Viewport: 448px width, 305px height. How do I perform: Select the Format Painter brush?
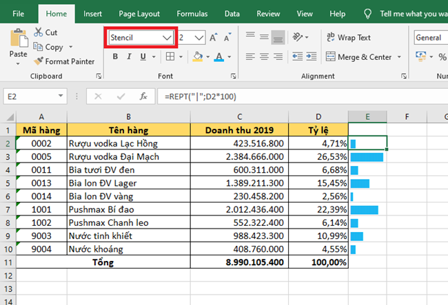pos(39,61)
